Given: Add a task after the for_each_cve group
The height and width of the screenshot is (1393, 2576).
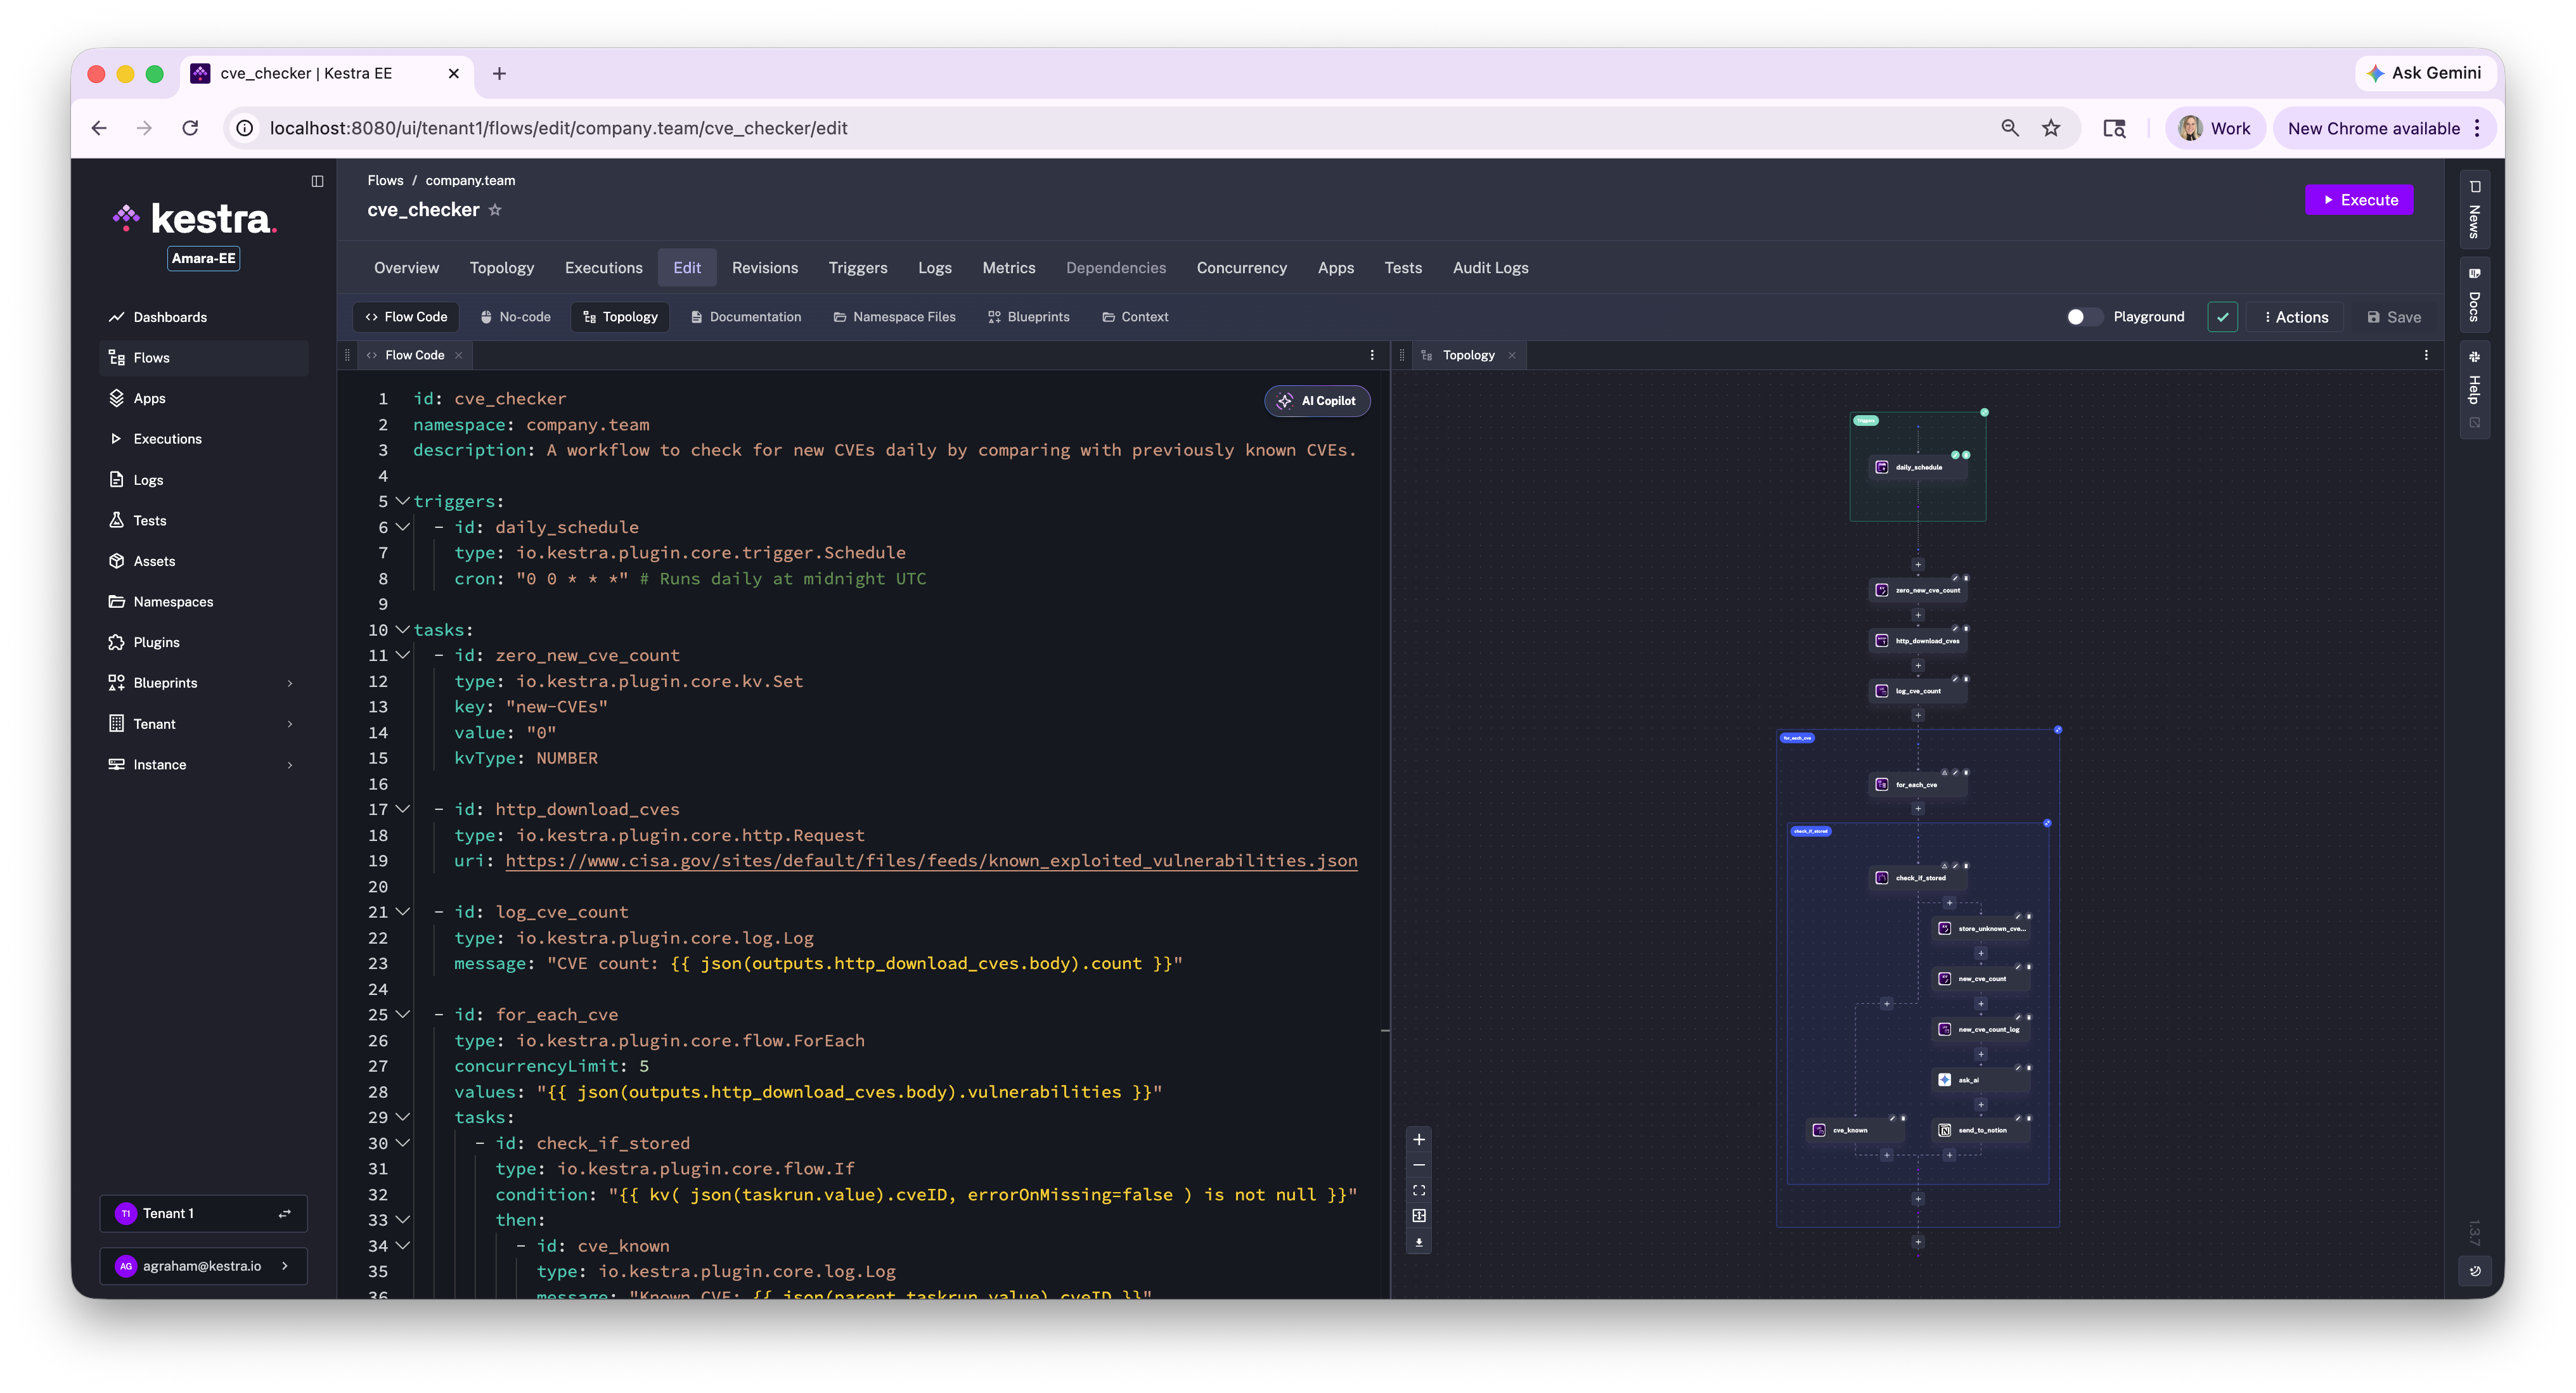Looking at the screenshot, I should coord(1917,1243).
